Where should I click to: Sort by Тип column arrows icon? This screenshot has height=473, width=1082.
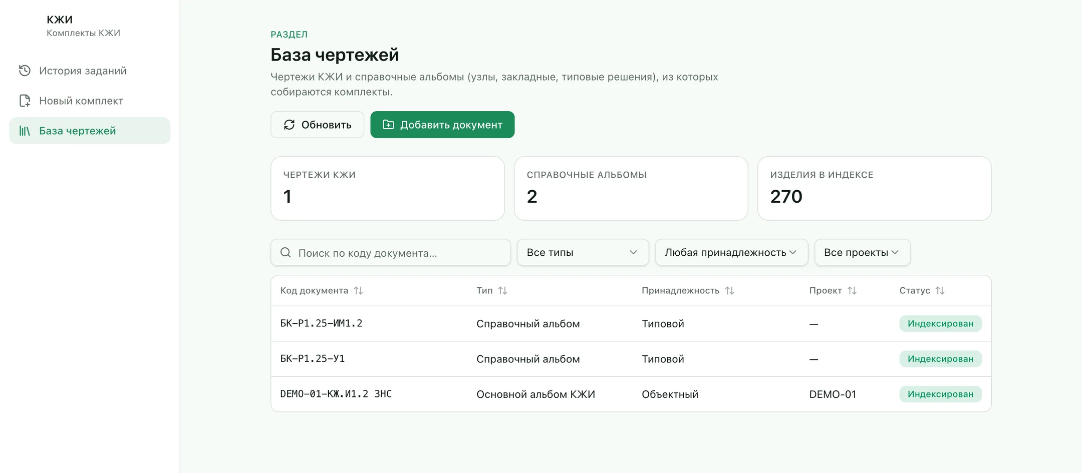click(x=502, y=291)
